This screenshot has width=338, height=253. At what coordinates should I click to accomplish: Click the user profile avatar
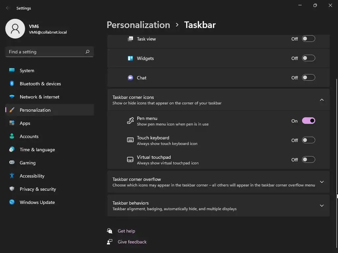pos(15,29)
